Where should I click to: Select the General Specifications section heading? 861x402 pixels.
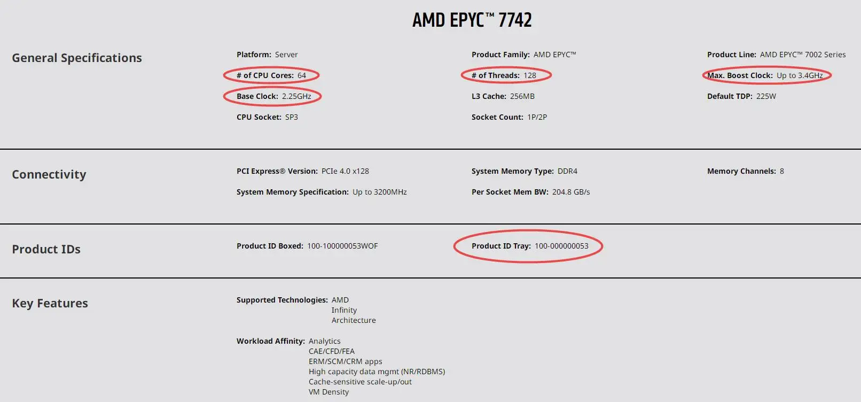[77, 58]
